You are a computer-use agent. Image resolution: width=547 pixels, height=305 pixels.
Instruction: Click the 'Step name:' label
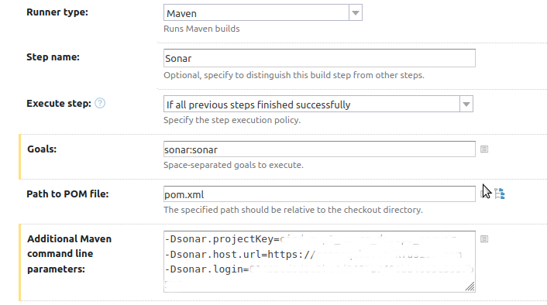coord(53,57)
